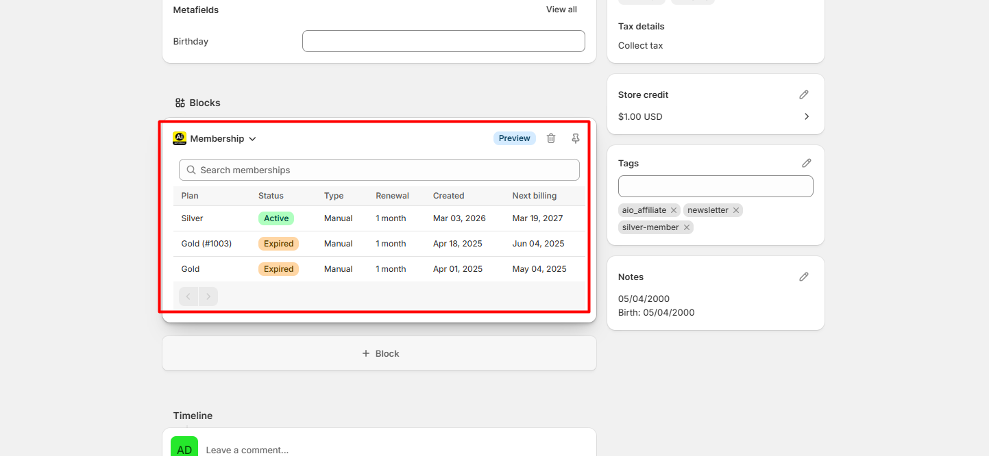Click the Tags text input

pyautogui.click(x=716, y=186)
